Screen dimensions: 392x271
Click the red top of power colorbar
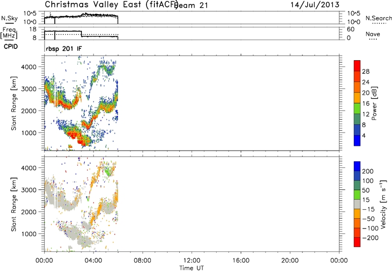pos(357,66)
